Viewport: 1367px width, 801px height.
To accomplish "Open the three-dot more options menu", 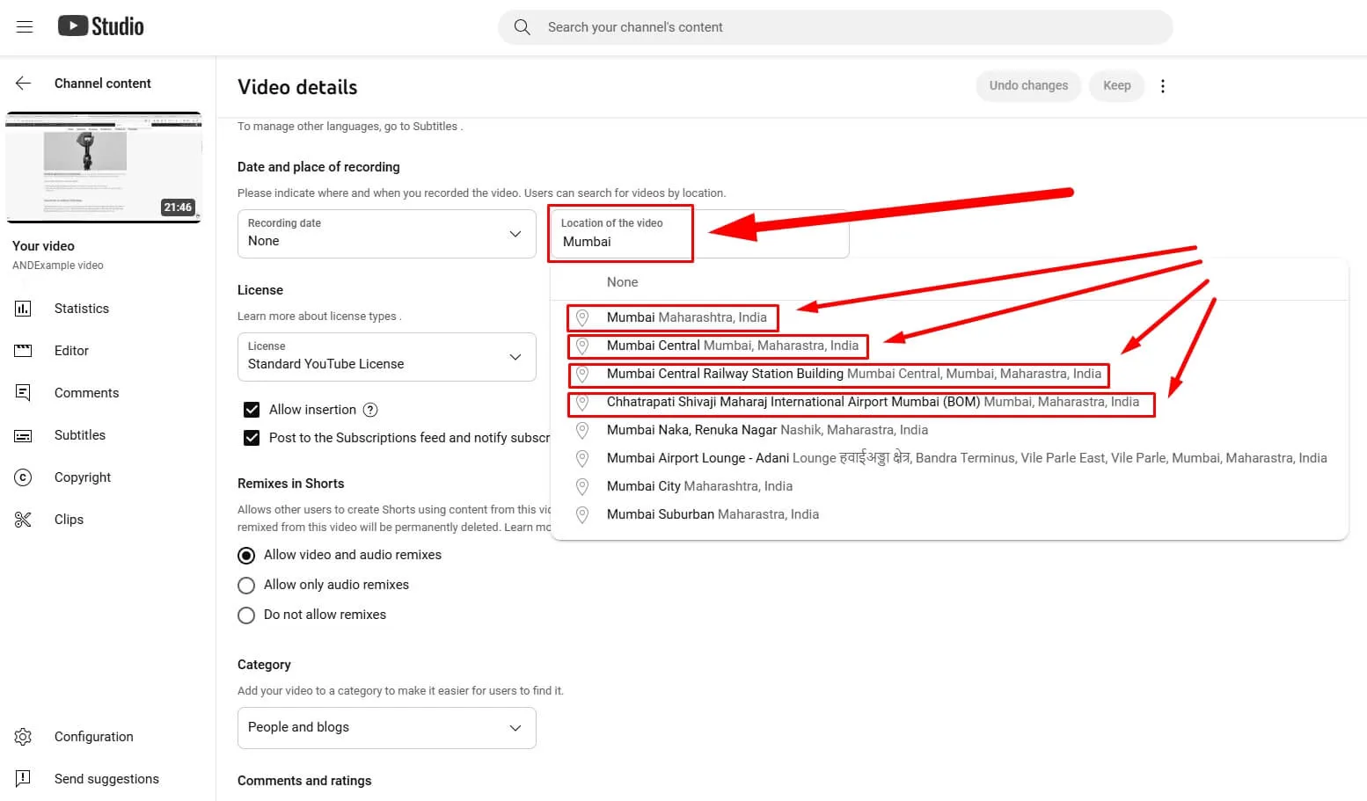I will pos(1162,86).
